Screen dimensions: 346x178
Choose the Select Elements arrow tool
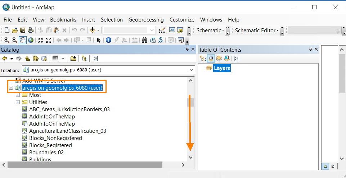coord(99,40)
